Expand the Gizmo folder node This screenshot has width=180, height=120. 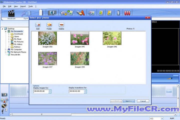pos(9,36)
